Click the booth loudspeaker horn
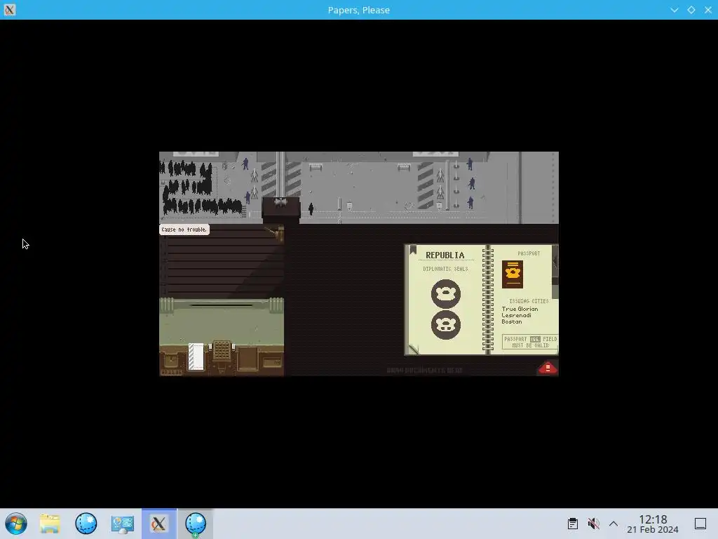 click(x=280, y=201)
